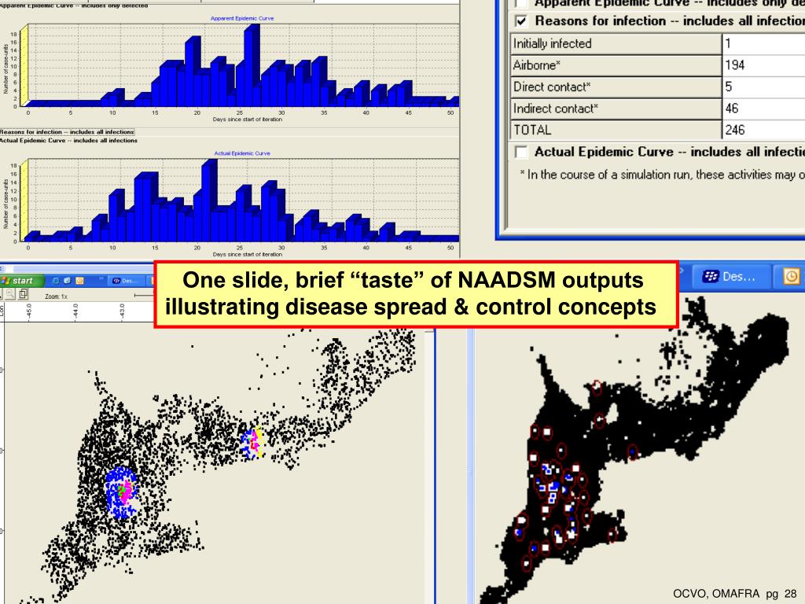This screenshot has width=805, height=604.
Task: Open the orange Outlook quick launch icon
Action: 79,281
